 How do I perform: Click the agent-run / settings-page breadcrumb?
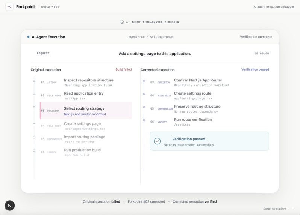pyautogui.click(x=151, y=37)
